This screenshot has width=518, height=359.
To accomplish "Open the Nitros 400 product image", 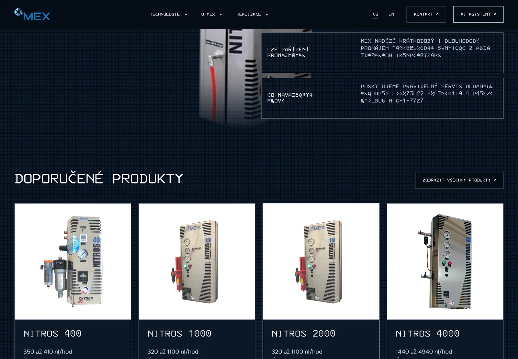I will pos(73,261).
